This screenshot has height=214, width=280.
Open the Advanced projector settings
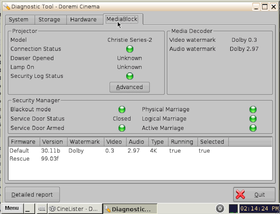tap(129, 87)
